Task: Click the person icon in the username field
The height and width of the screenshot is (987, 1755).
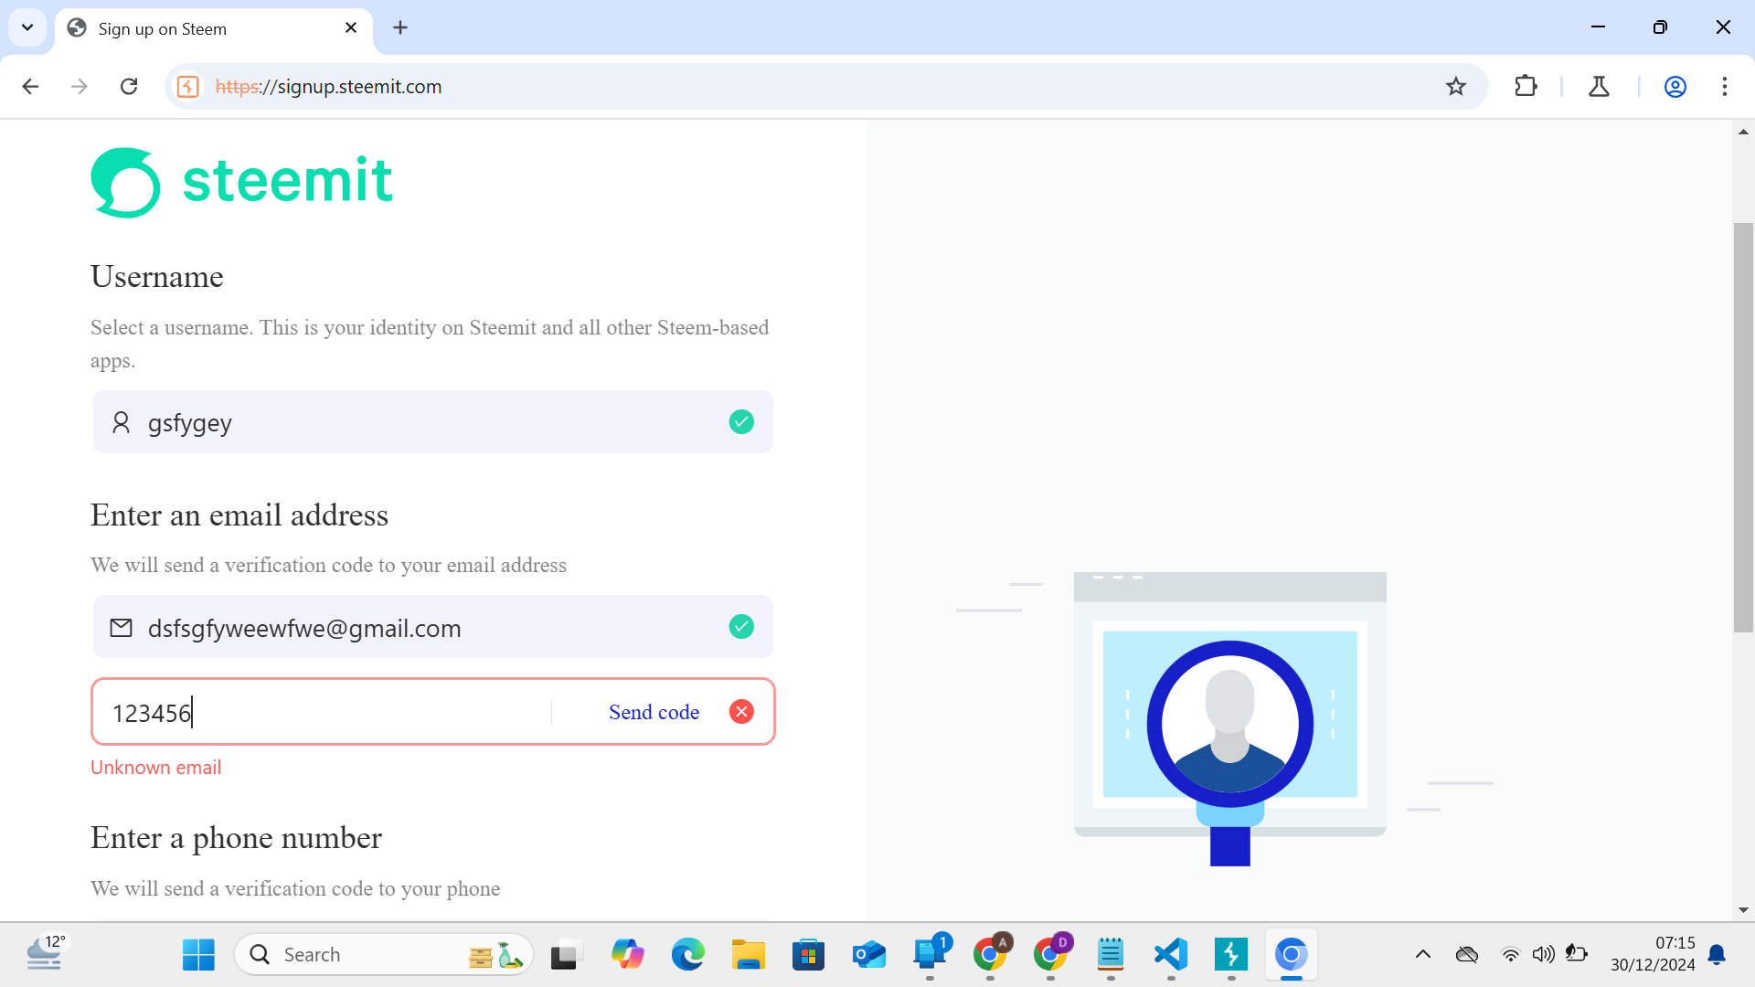Action: [x=121, y=421]
